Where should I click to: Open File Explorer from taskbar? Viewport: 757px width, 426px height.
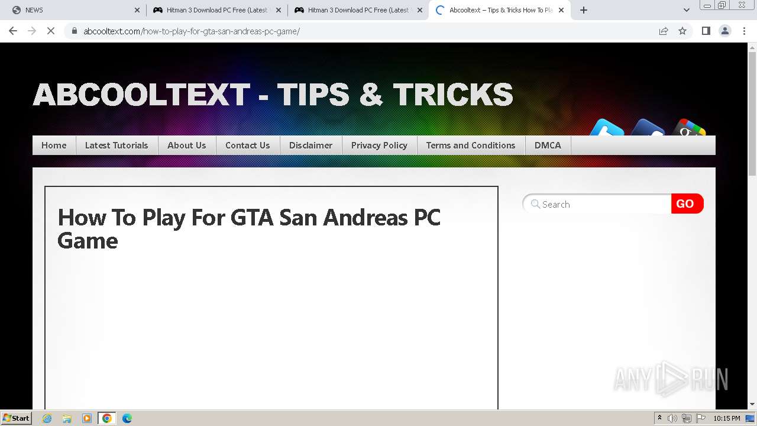(x=67, y=418)
